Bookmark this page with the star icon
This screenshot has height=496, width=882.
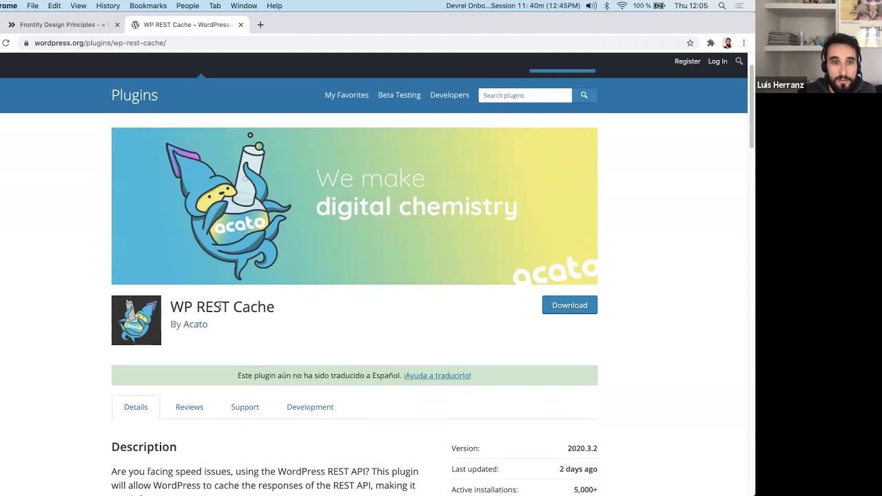click(x=690, y=43)
